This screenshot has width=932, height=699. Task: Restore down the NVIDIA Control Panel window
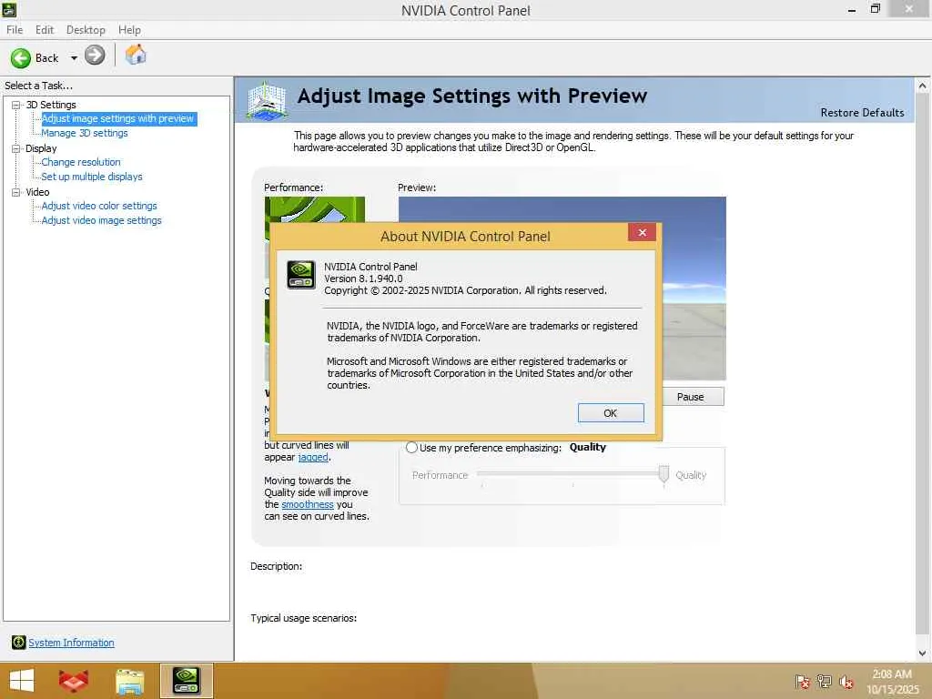click(875, 9)
